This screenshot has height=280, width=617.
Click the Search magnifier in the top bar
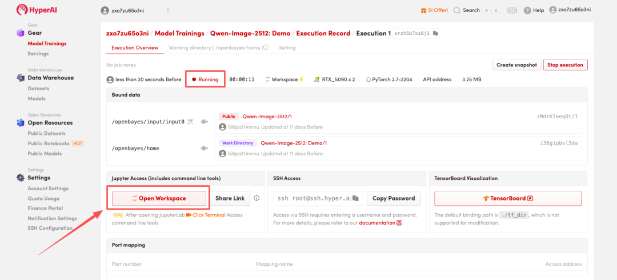(457, 10)
